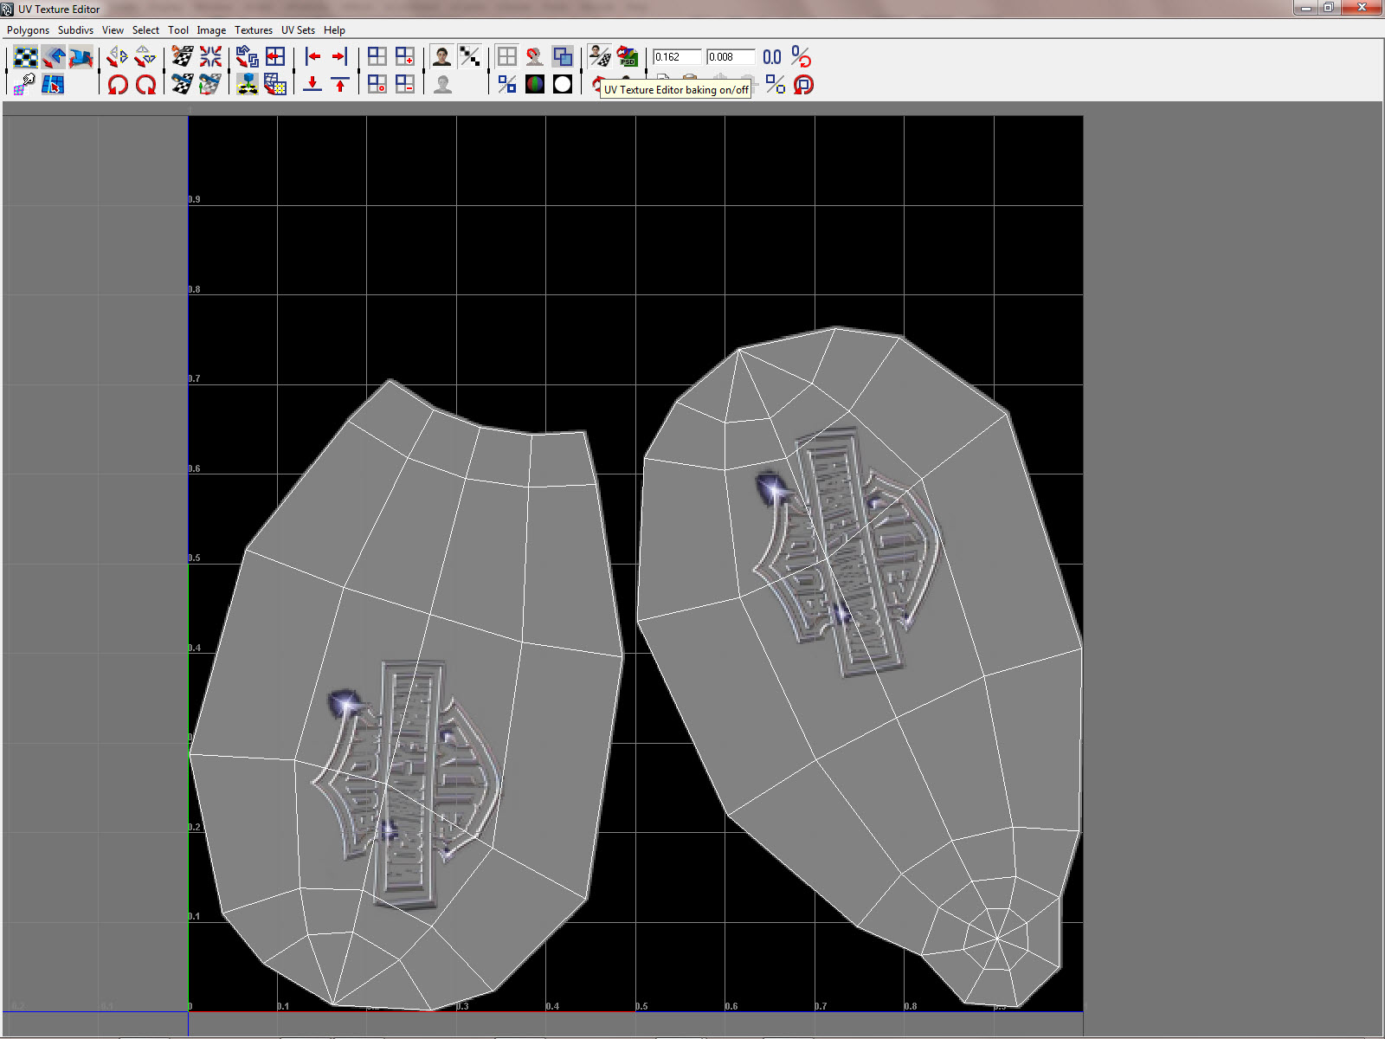Screen dimensions: 1385x1039
Task: Align UVs to maximum V value
Action: [x=340, y=85]
